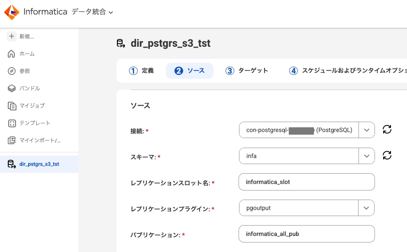Click the マイジョブ documents icon
The width and height of the screenshot is (407, 252).
point(12,106)
